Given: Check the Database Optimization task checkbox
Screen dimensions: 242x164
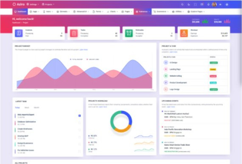Looking at the screenshot, I should (79, 123).
